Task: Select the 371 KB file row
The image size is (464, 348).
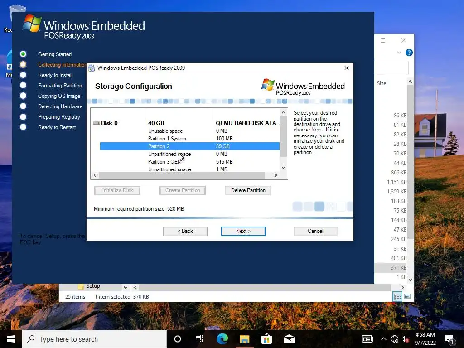Action: coord(391,267)
